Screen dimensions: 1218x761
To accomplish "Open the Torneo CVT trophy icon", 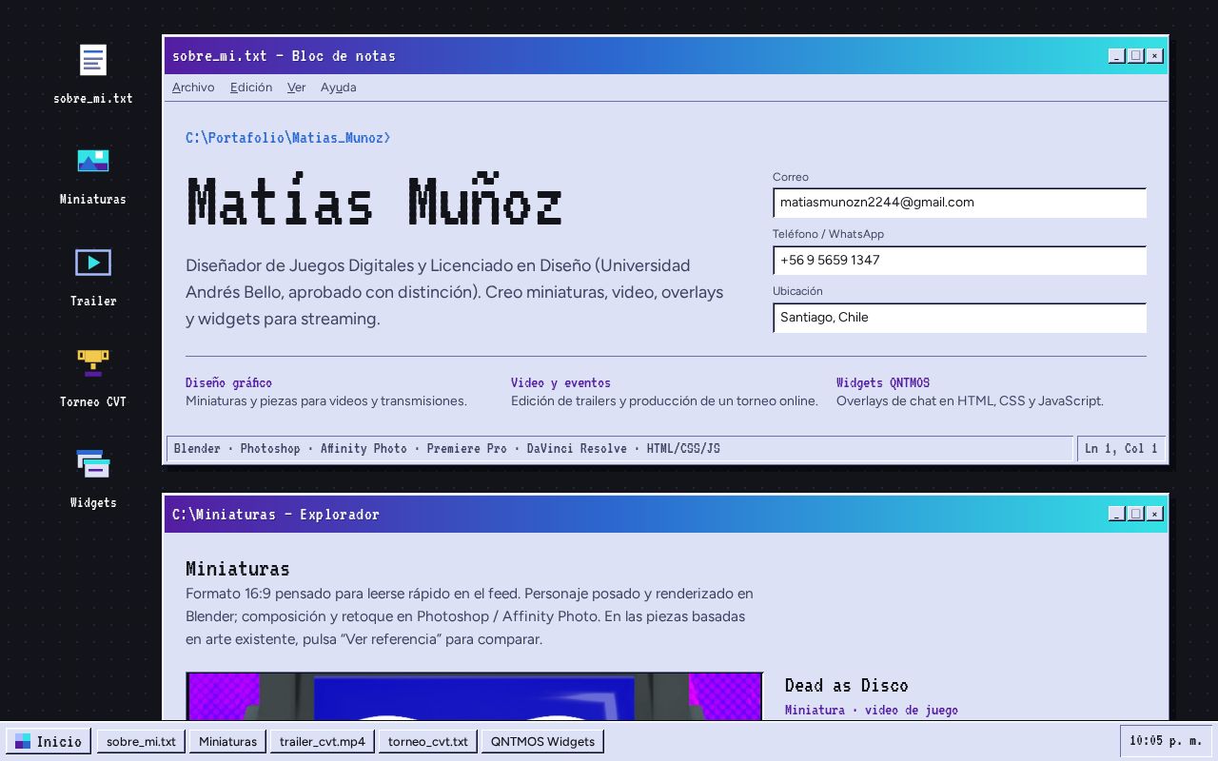I will [x=92, y=377].
